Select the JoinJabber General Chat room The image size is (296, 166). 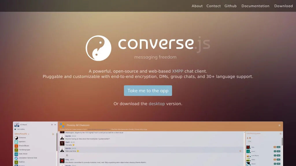[x=28, y=158]
